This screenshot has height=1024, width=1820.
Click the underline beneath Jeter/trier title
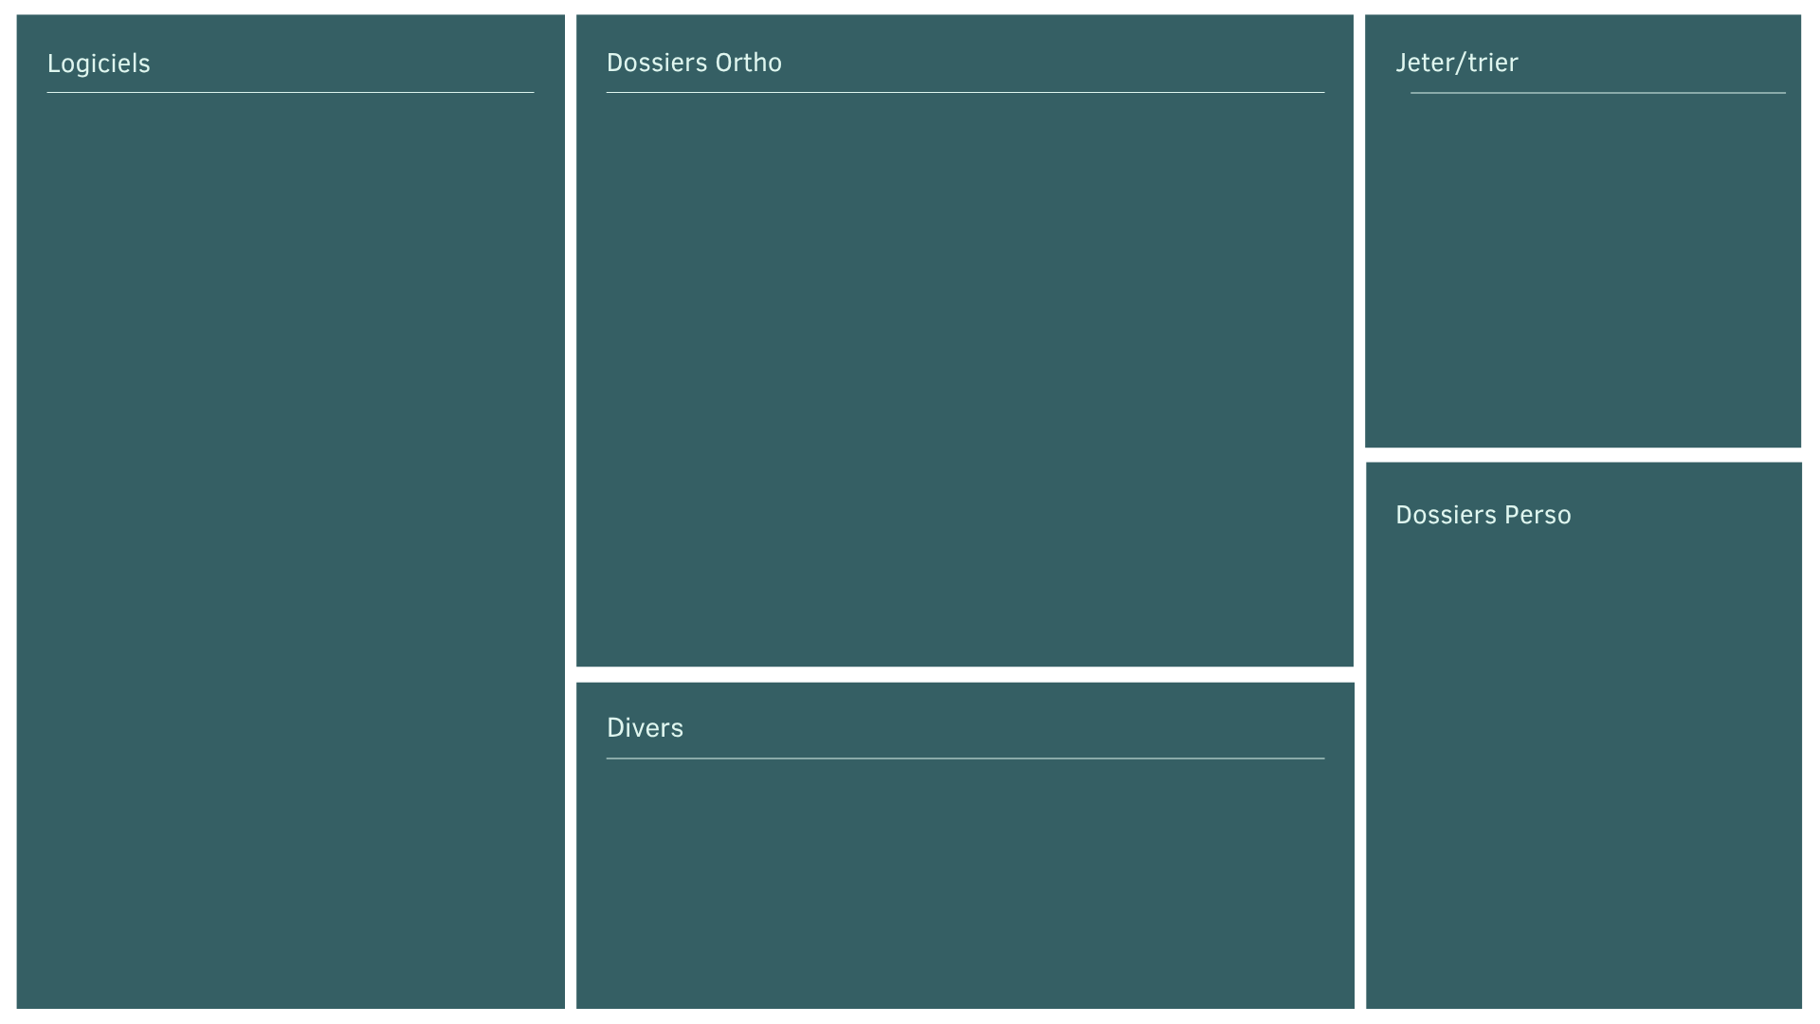(1597, 93)
